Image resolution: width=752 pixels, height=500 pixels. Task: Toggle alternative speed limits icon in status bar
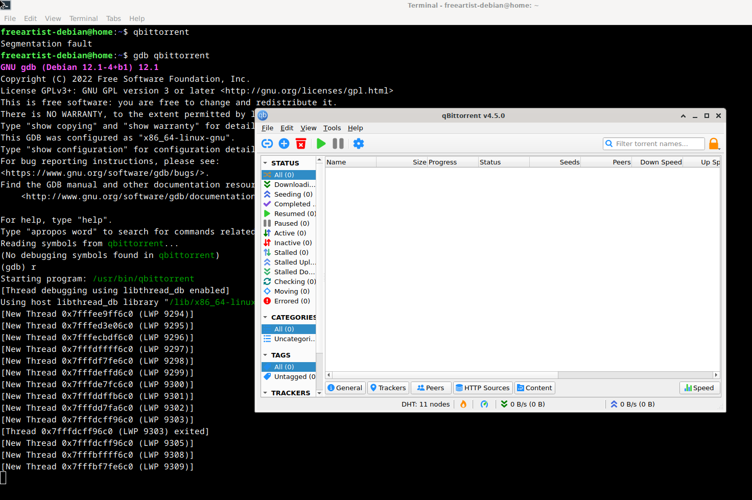click(484, 404)
